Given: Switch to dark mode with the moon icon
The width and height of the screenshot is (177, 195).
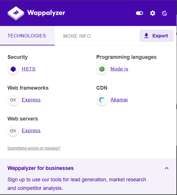Looking at the screenshot, I should pos(164,13).
